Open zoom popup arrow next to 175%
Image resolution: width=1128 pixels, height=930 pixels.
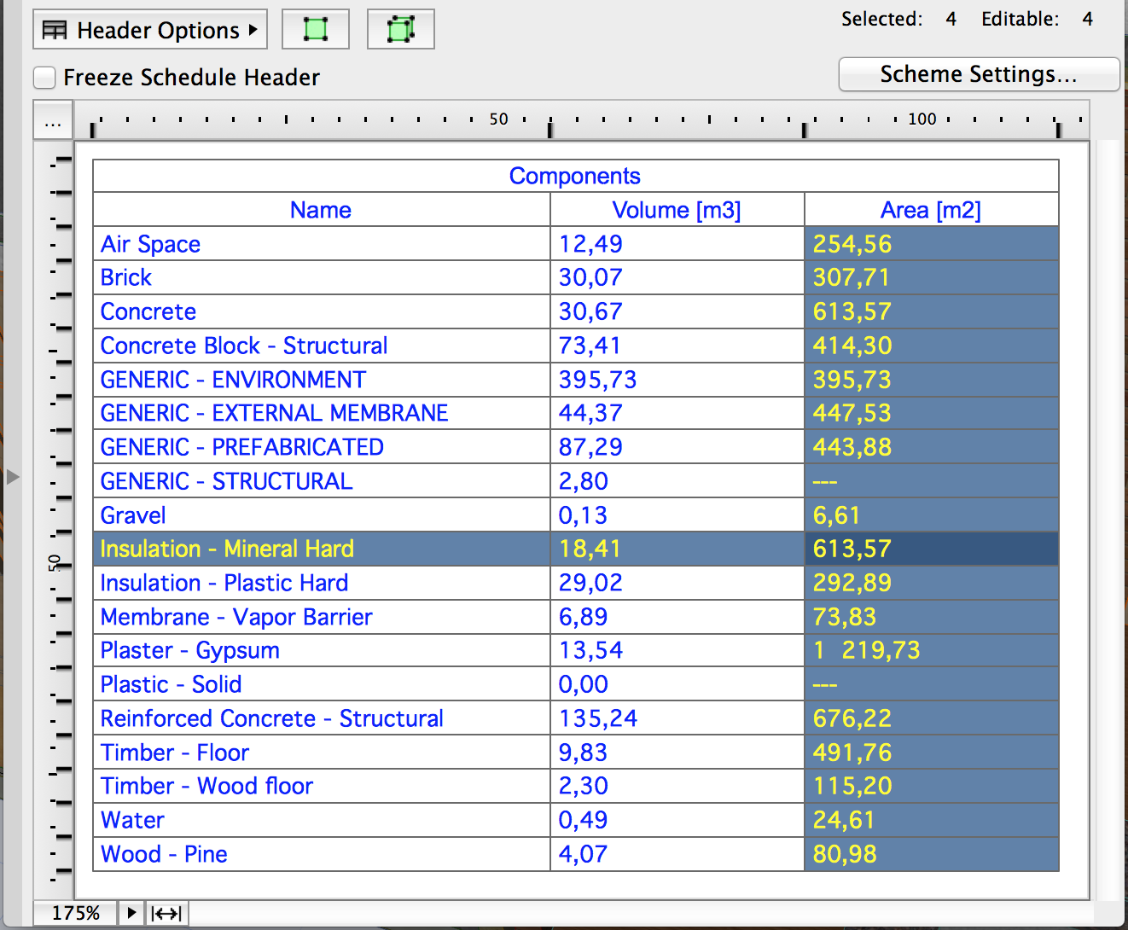click(x=131, y=913)
